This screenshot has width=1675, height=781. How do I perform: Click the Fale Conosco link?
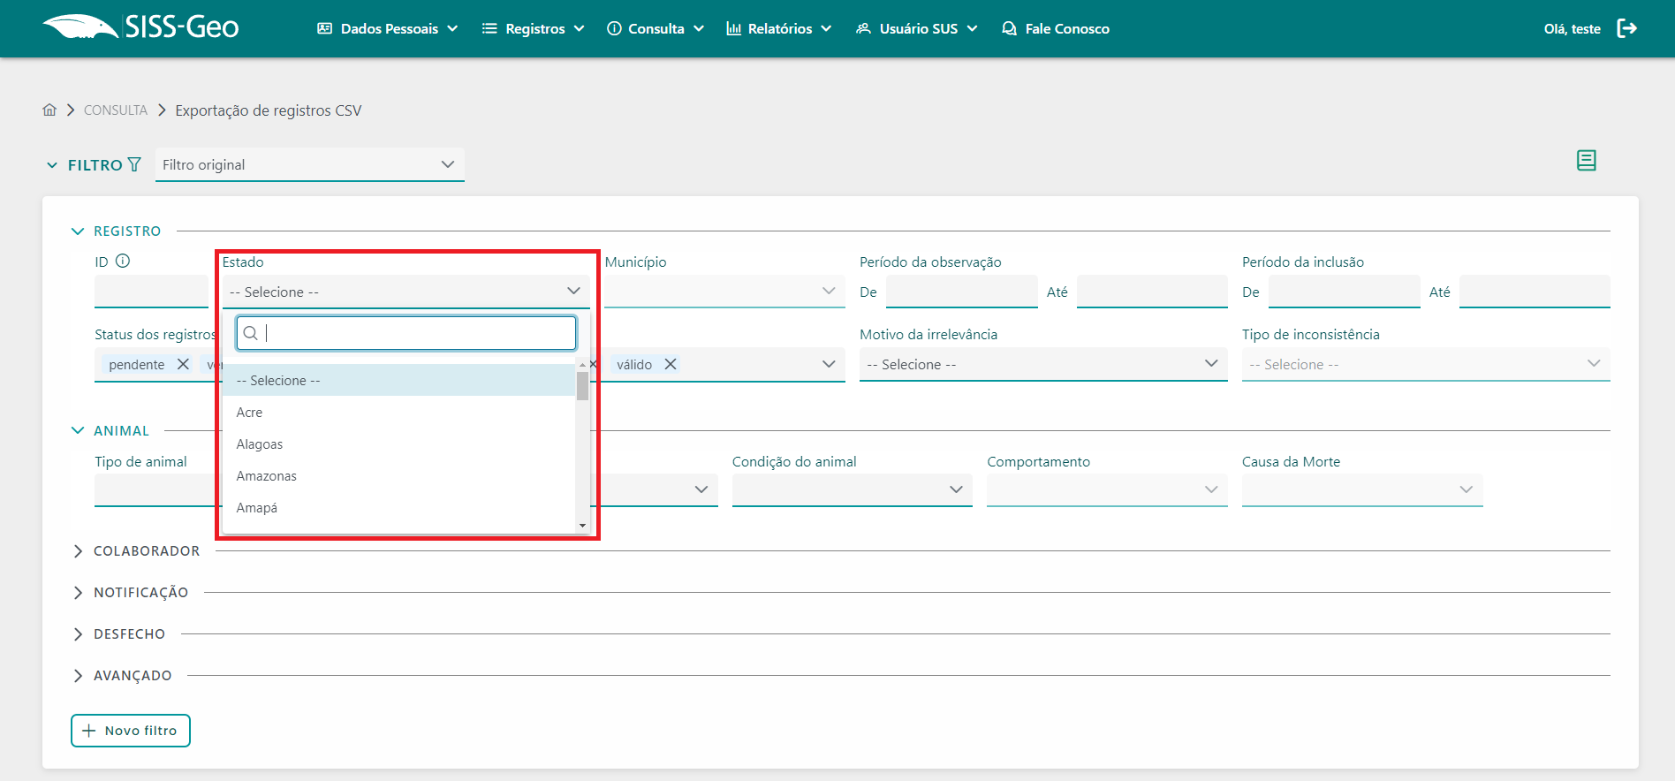tap(1056, 28)
